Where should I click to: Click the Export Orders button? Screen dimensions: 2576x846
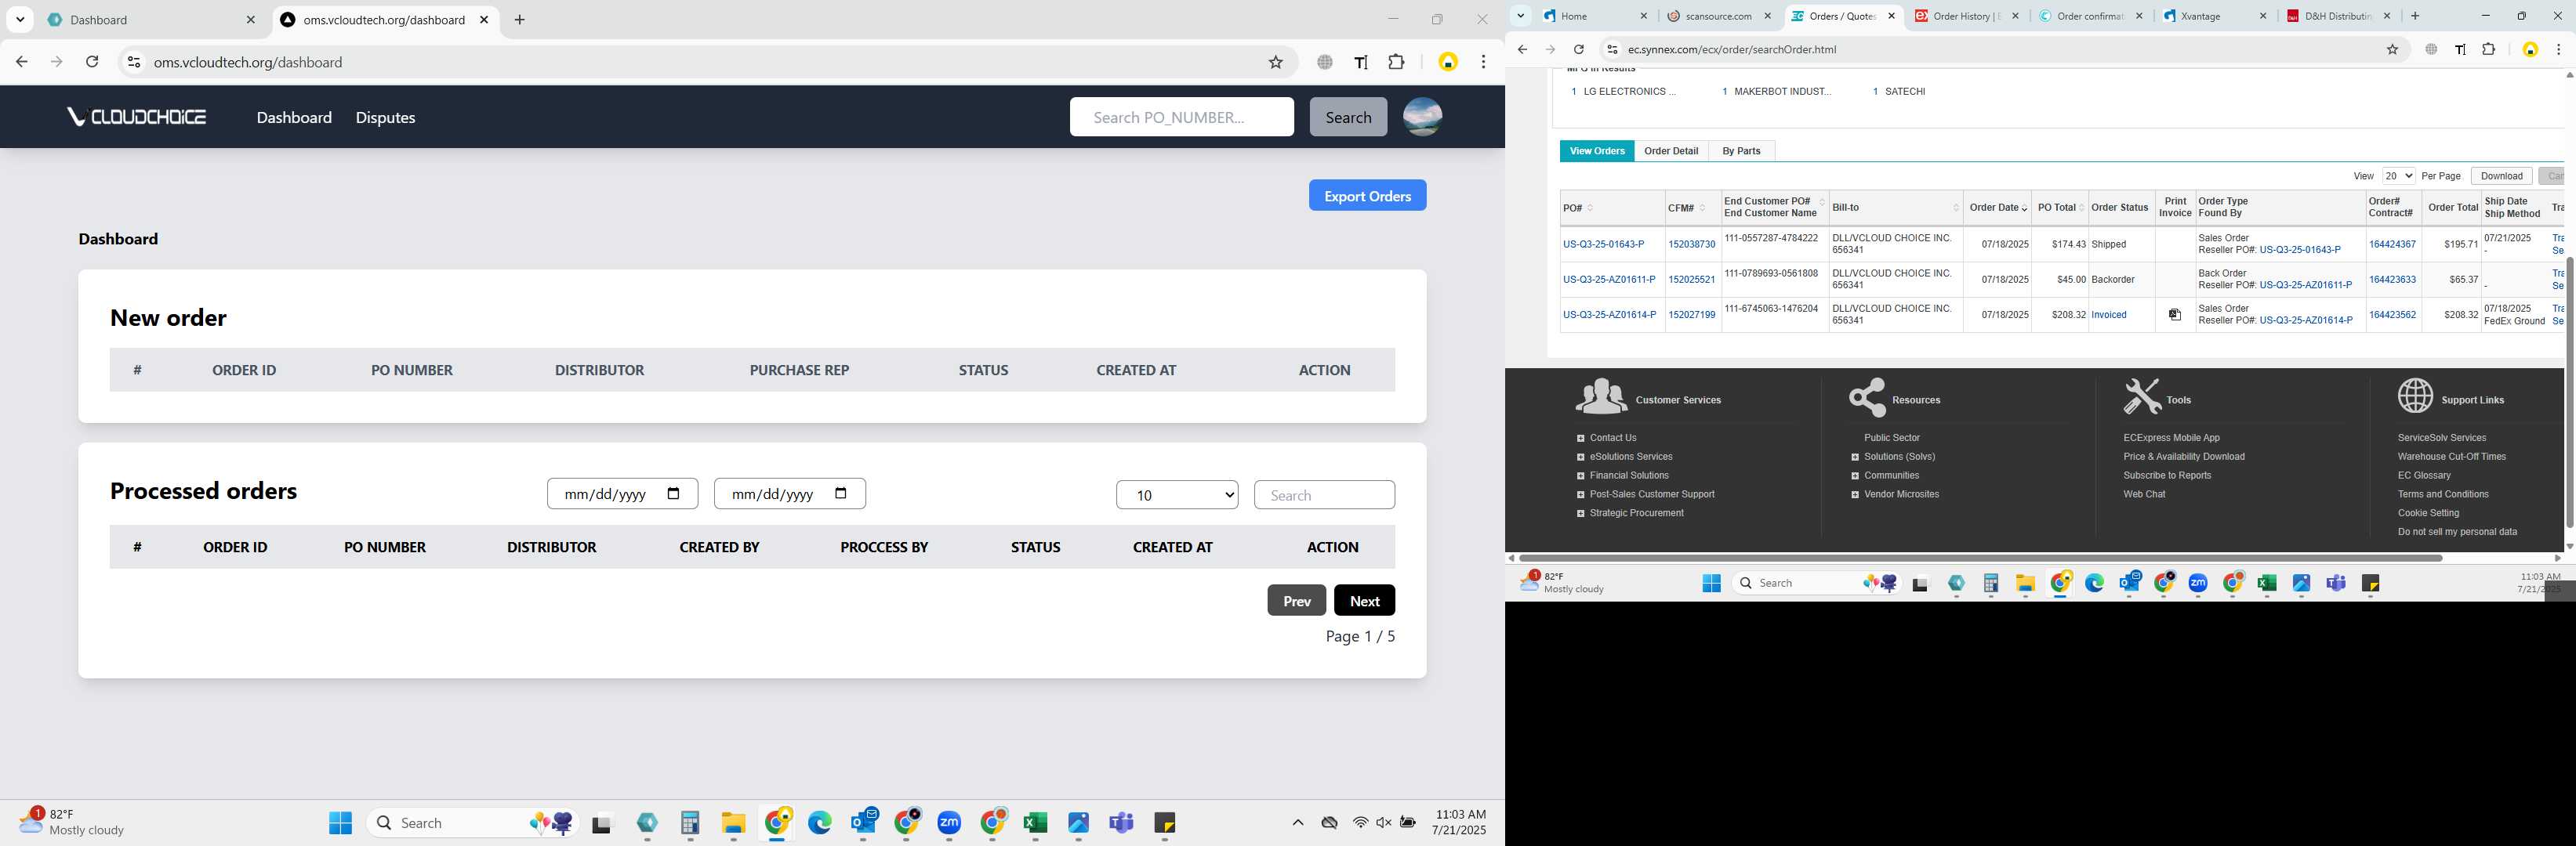point(1367,196)
